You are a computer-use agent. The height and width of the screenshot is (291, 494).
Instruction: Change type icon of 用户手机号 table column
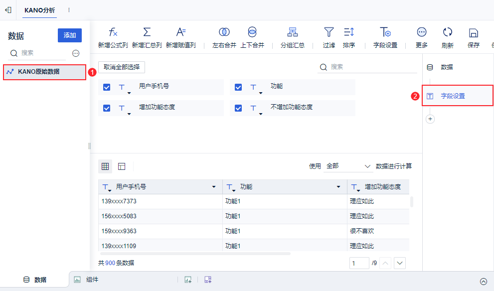107,188
